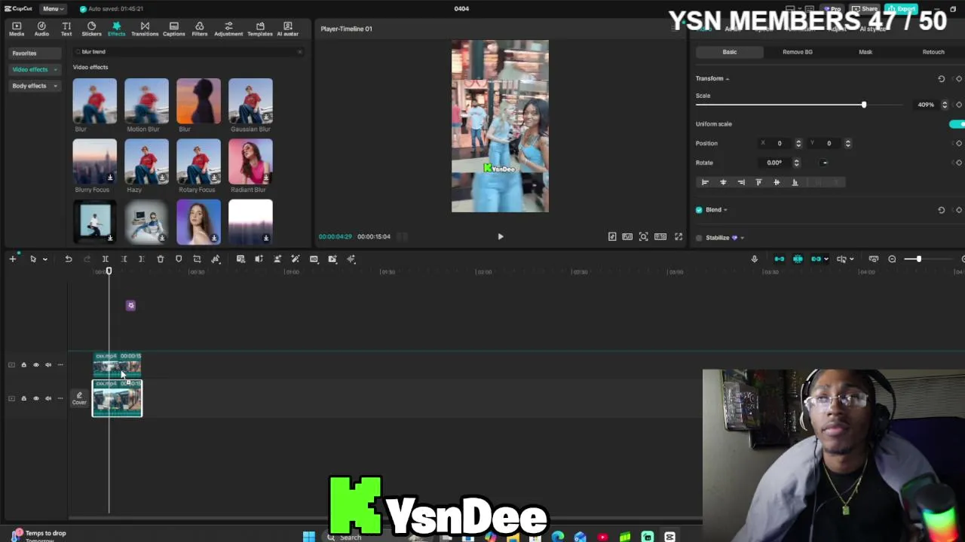Add keyframe for Scale
Screen dimensions: 965x542
959,105
